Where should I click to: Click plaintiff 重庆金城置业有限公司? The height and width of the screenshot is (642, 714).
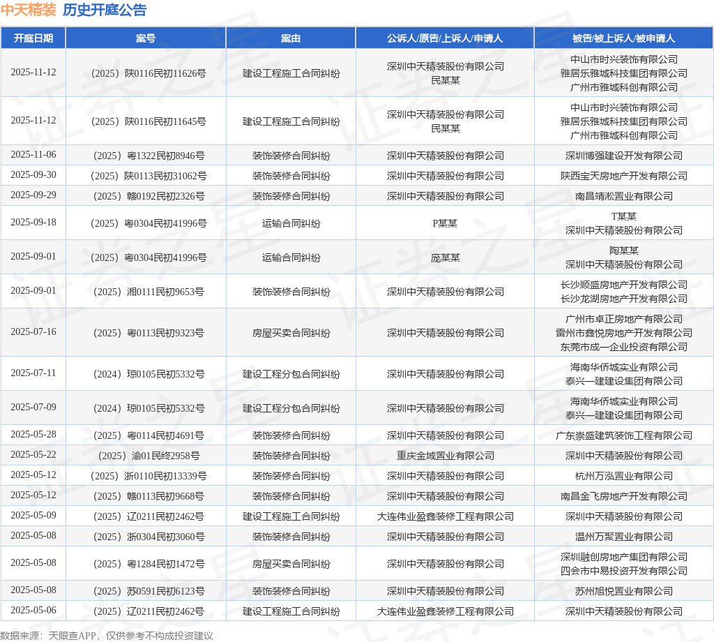(446, 456)
